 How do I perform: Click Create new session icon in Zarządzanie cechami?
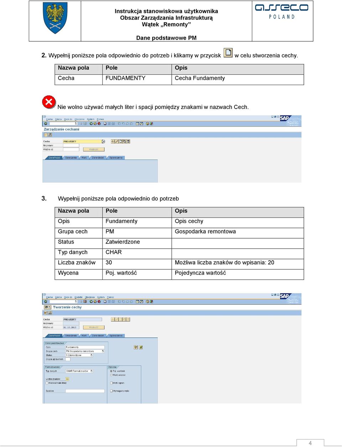pyautogui.click(x=138, y=124)
